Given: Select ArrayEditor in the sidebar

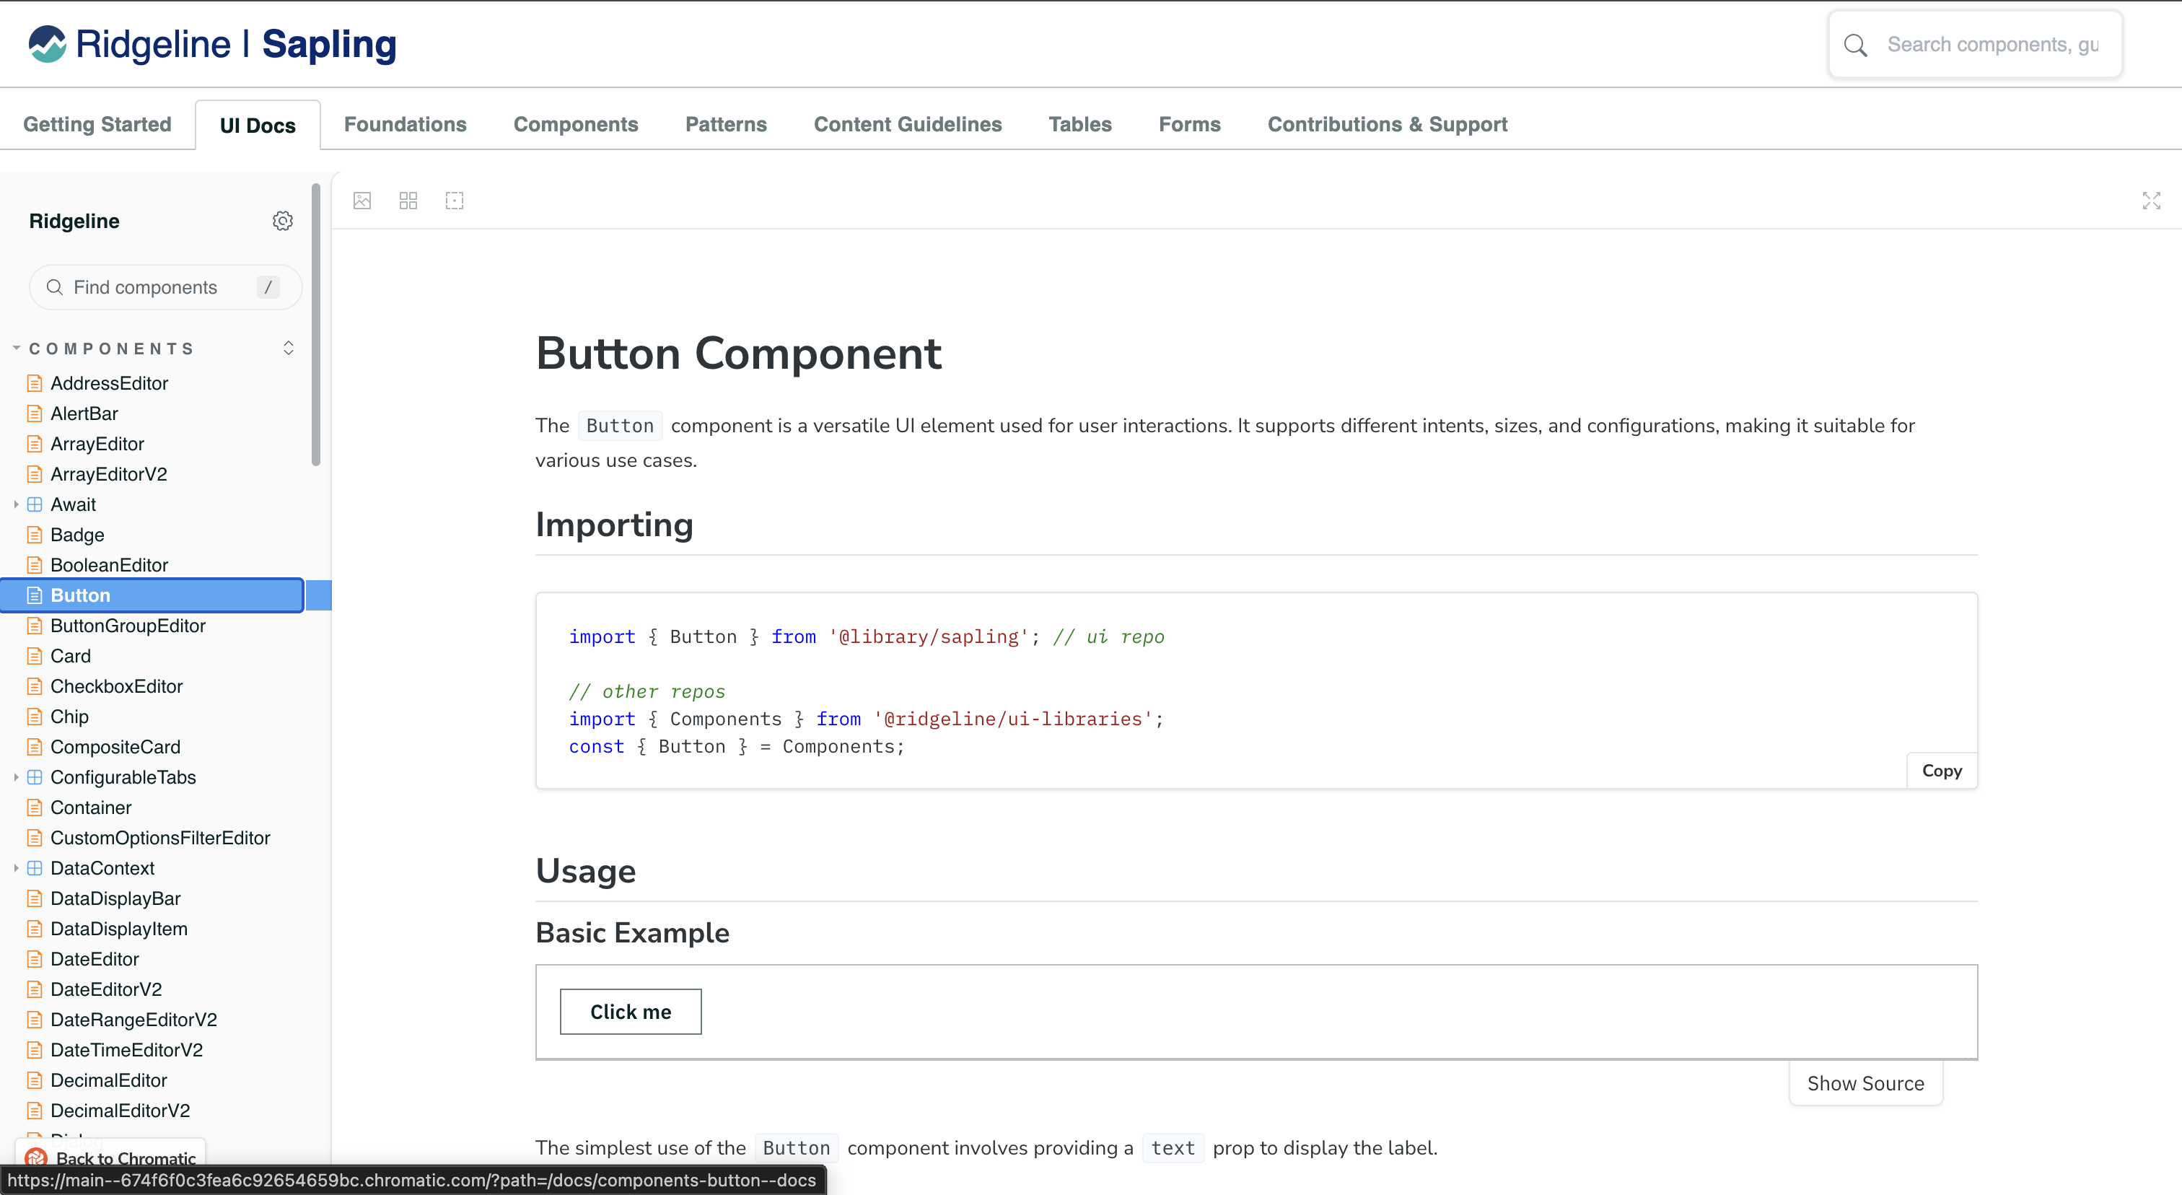Looking at the screenshot, I should pyautogui.click(x=97, y=445).
